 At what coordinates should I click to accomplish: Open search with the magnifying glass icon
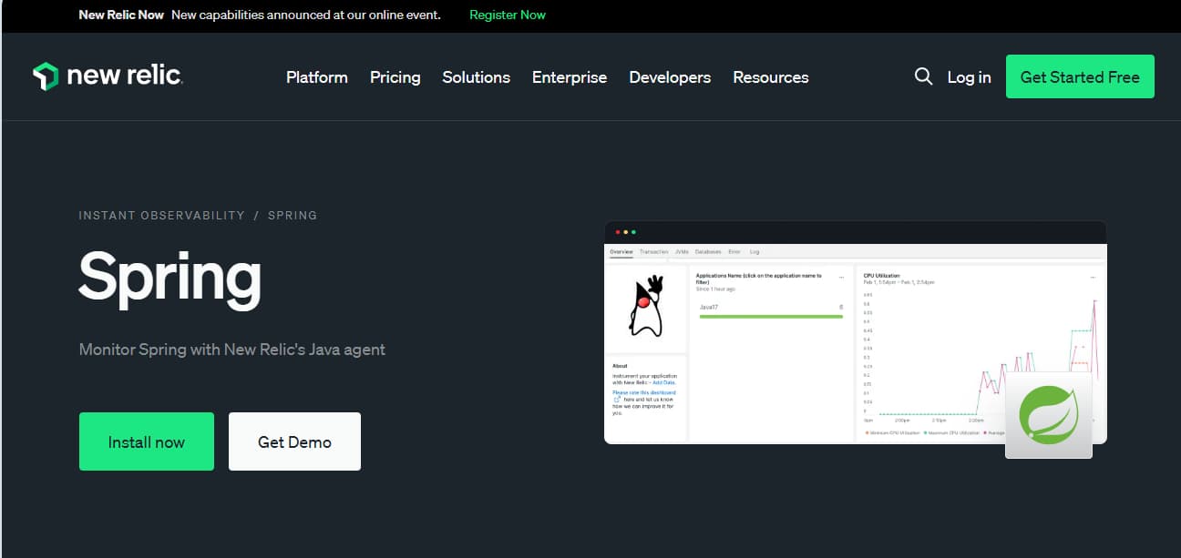pos(923,76)
